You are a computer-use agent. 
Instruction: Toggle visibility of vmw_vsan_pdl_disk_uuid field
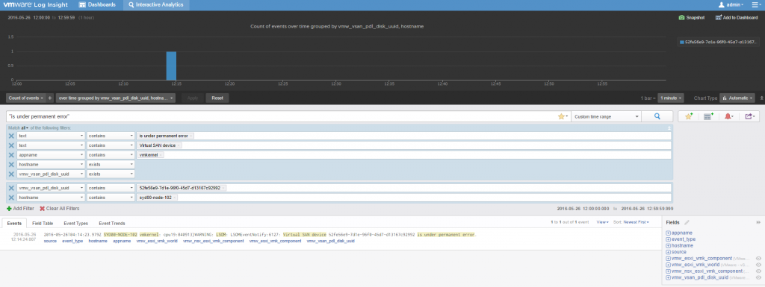tap(759, 277)
